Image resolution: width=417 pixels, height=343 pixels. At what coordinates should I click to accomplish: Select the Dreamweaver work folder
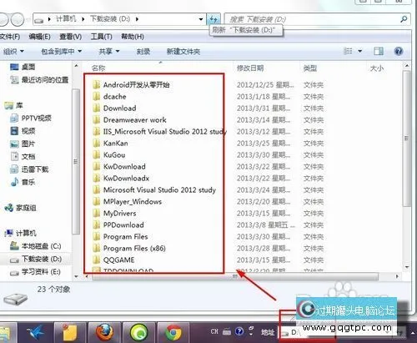click(x=129, y=120)
